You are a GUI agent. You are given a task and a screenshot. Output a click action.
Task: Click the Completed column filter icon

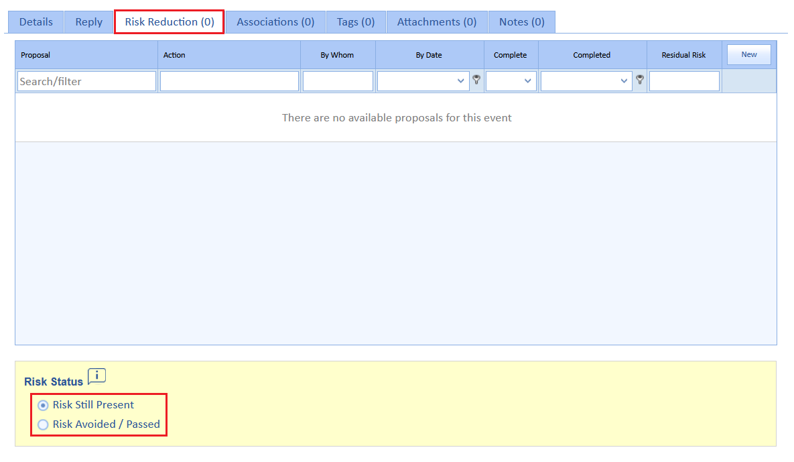point(640,80)
